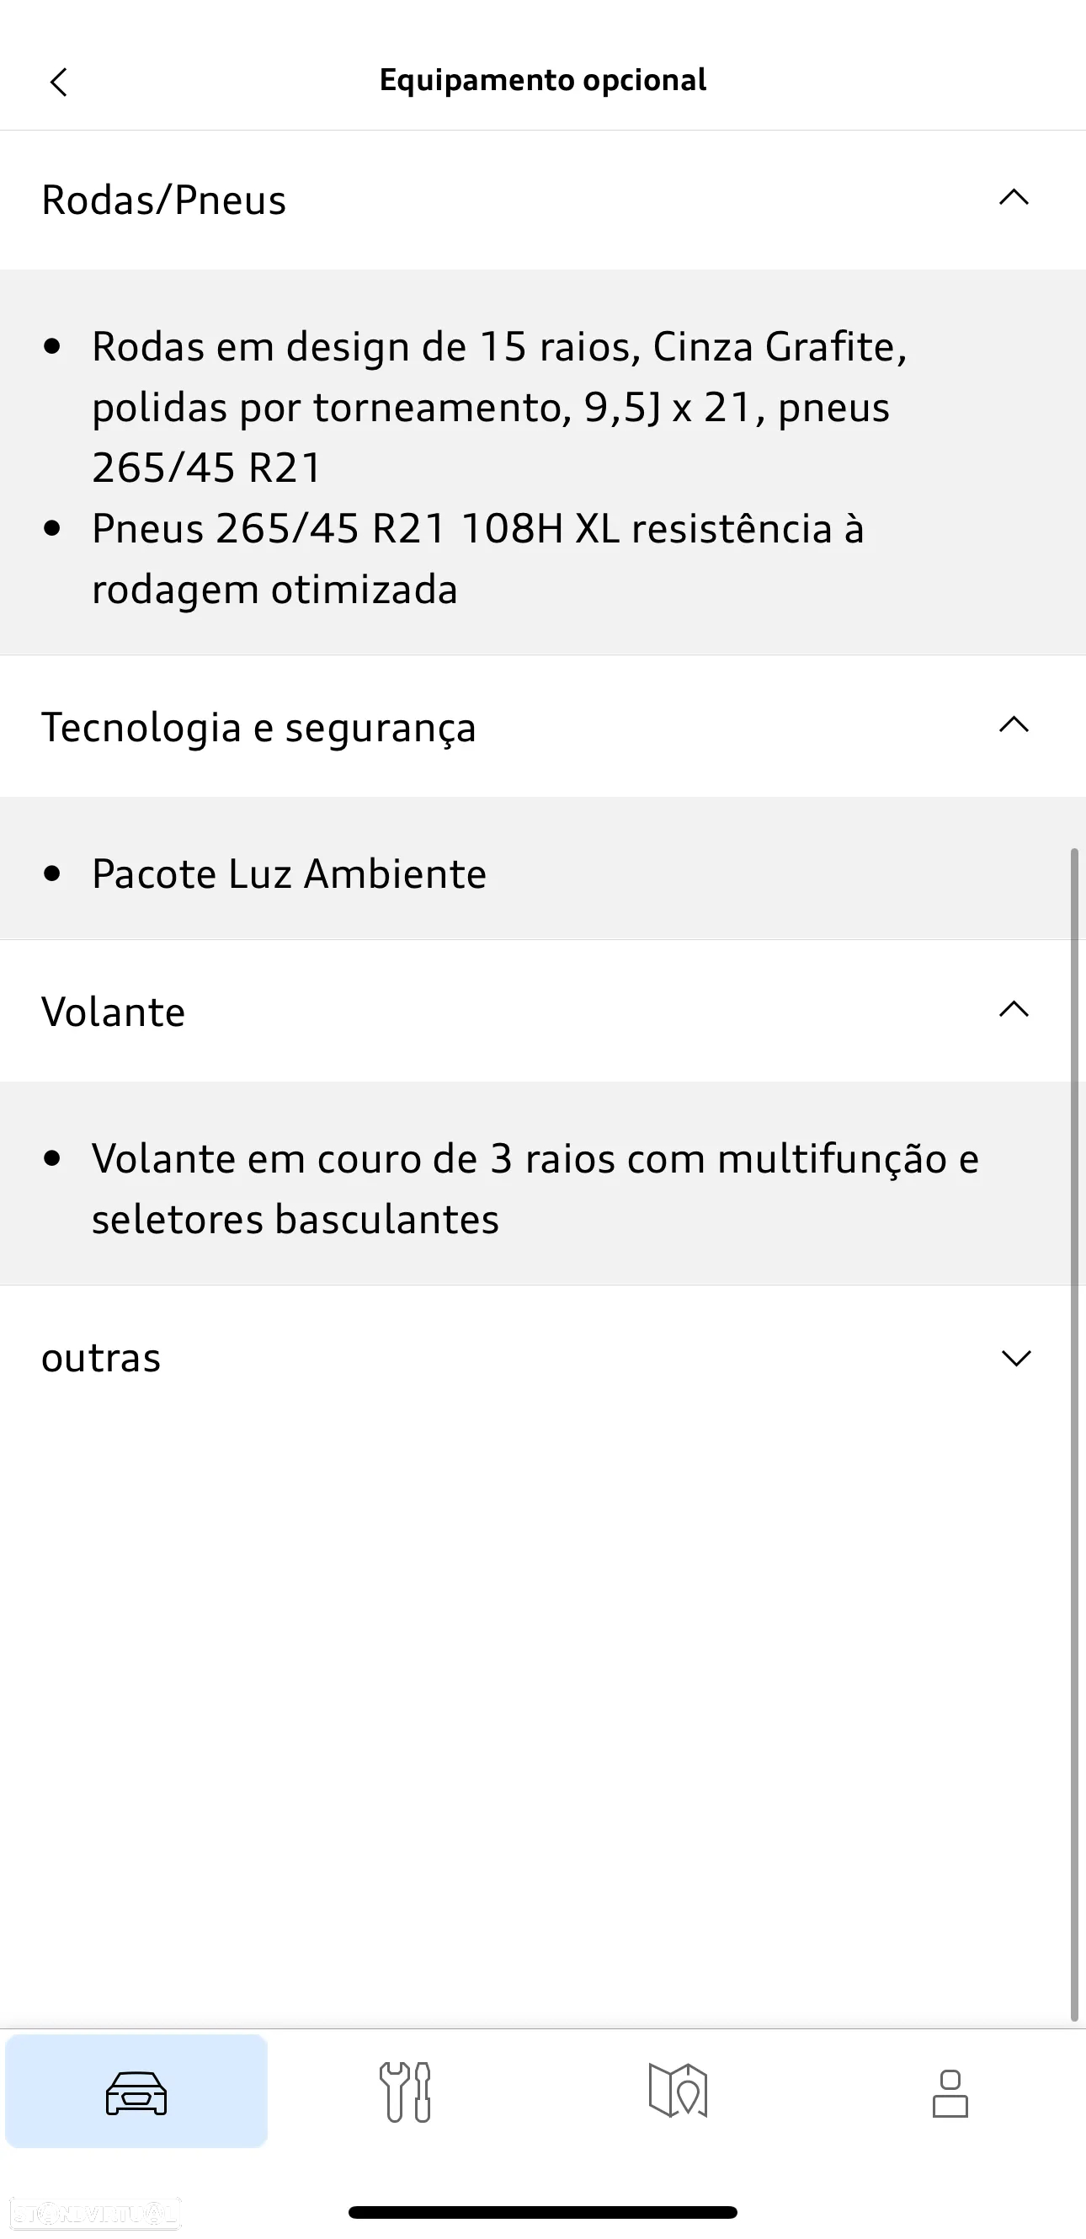
Task: Tap the outras section label
Action: [102, 1358]
